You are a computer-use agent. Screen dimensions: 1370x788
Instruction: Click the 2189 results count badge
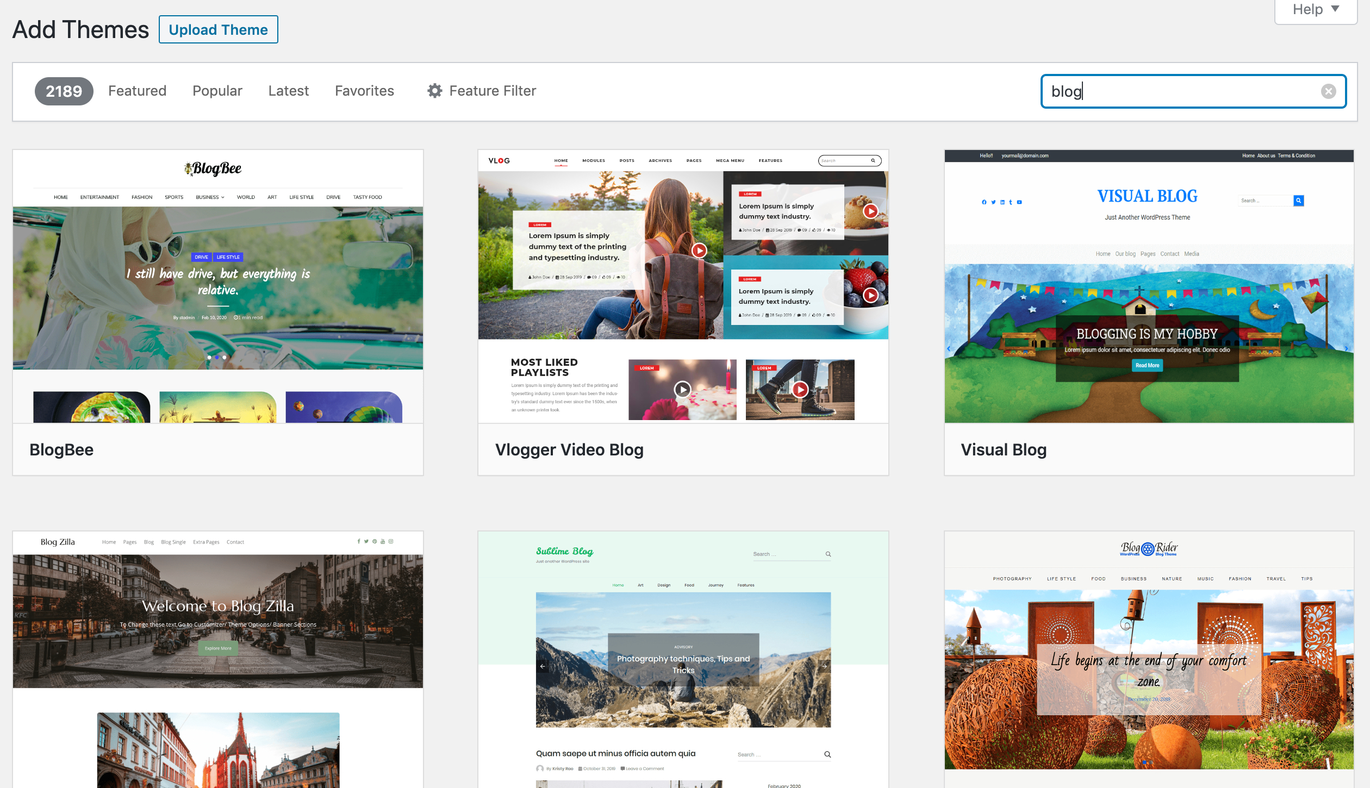tap(64, 91)
